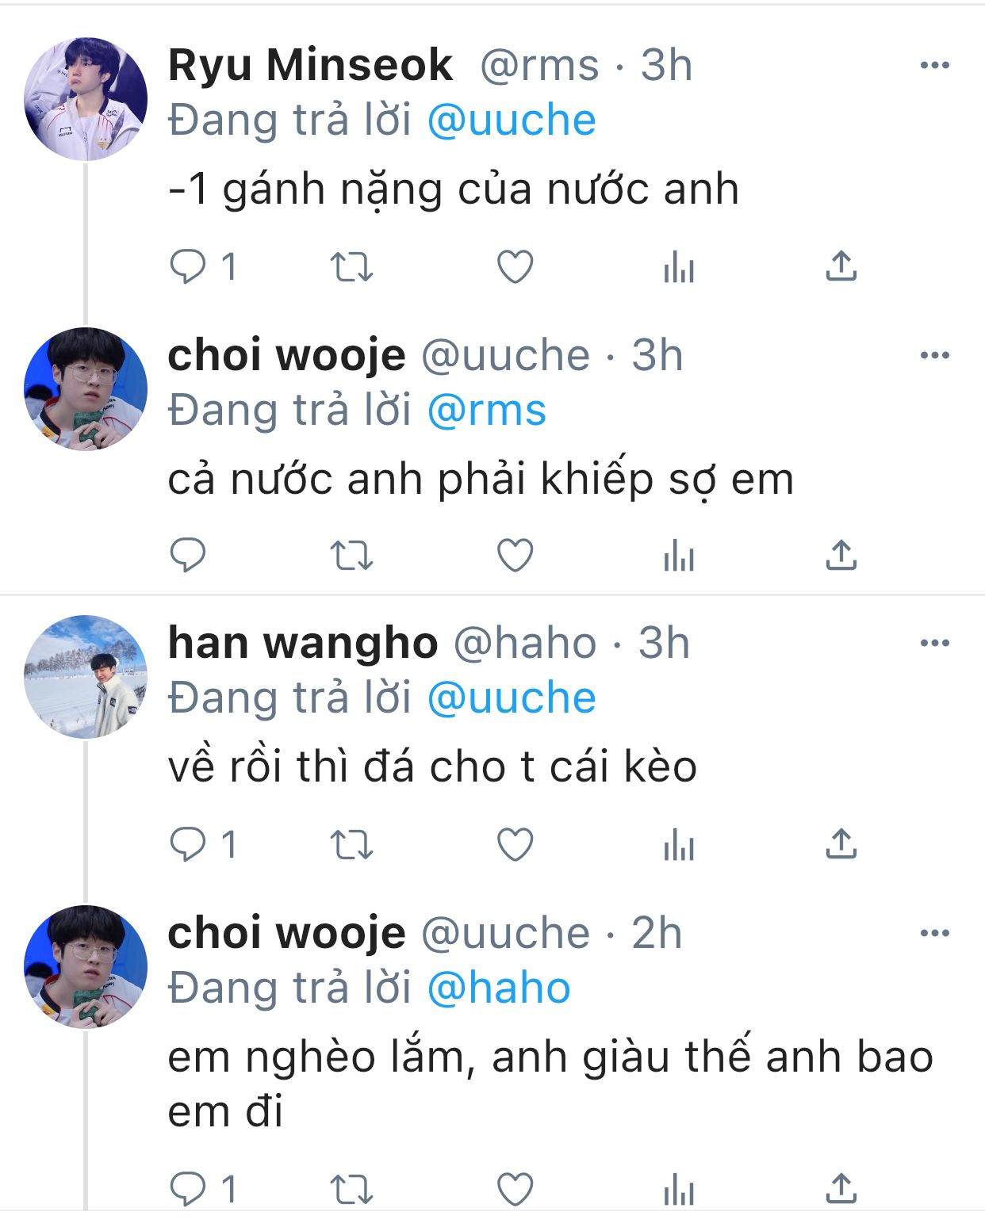Toggle like on the 'em nghèo lắm' tweet
985x1231 pixels.
[x=515, y=1189]
